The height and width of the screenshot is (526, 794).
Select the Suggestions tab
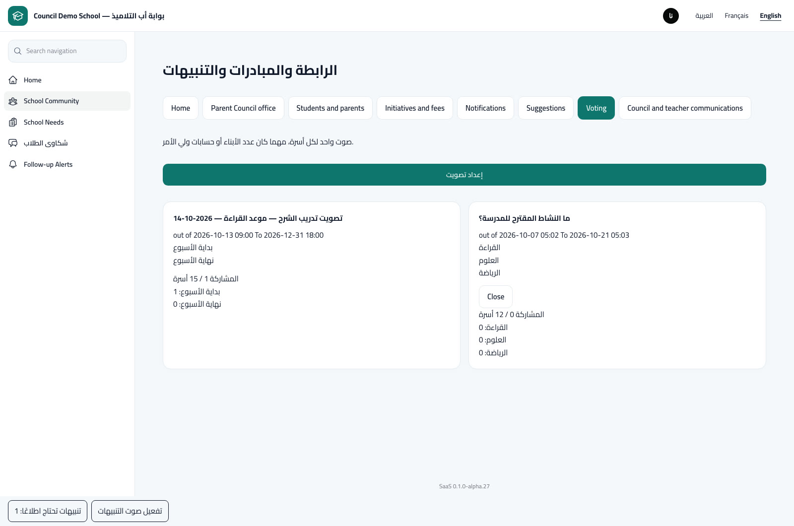tap(546, 108)
